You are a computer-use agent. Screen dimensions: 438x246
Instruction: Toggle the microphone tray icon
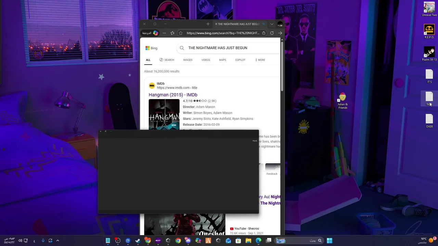[x=43, y=241]
